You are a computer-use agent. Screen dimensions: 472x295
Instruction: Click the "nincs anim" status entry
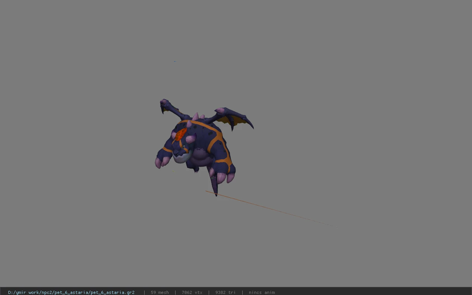click(x=262, y=292)
